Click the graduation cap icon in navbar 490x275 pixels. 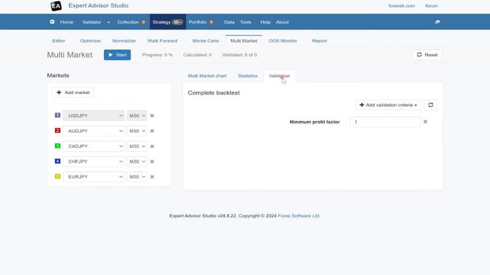(438, 22)
